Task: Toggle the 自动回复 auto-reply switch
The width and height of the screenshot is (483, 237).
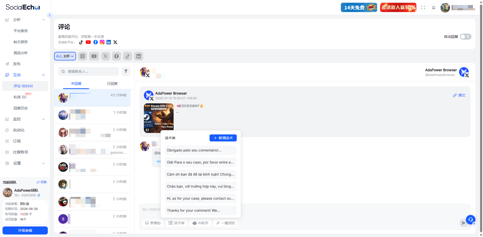Action: [465, 37]
